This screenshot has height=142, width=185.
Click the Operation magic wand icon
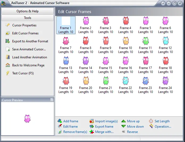pyautogui.click(x=151, y=126)
